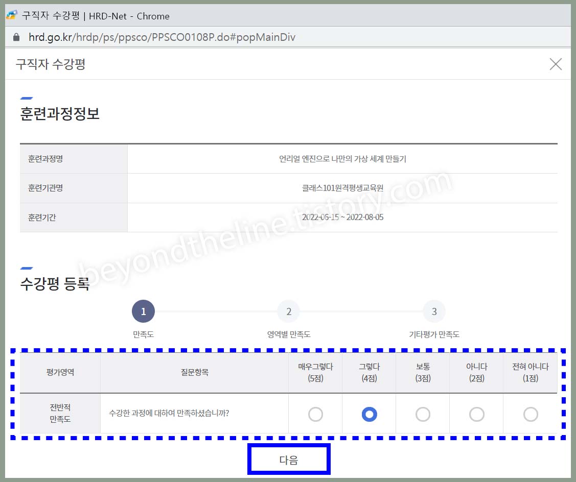Screen dimensions: 576x482
Task: Click the step 3 기타평가 만족도 circle indicator
Action: click(434, 311)
